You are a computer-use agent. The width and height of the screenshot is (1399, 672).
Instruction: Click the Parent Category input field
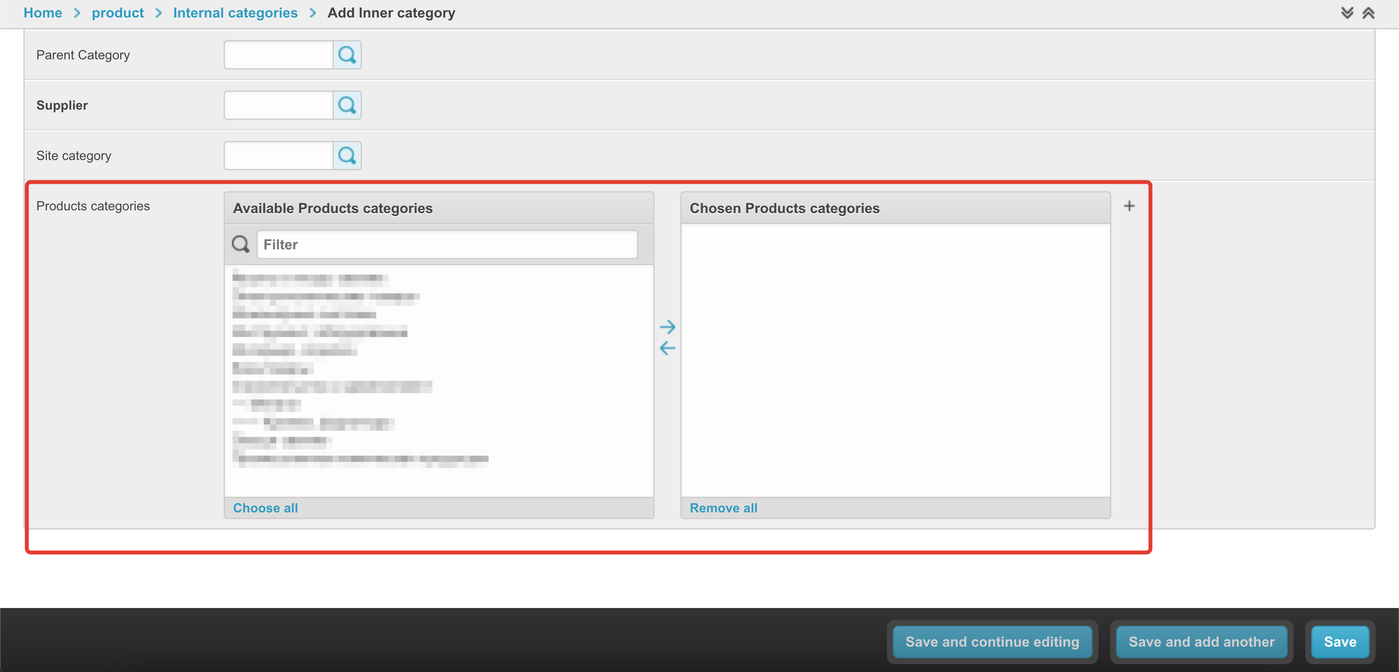(278, 55)
